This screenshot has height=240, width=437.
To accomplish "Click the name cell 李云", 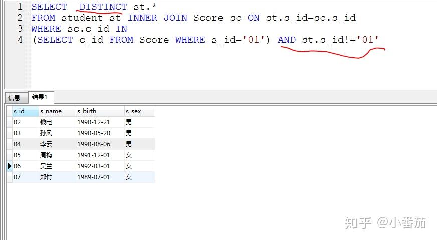I will pos(57,144).
